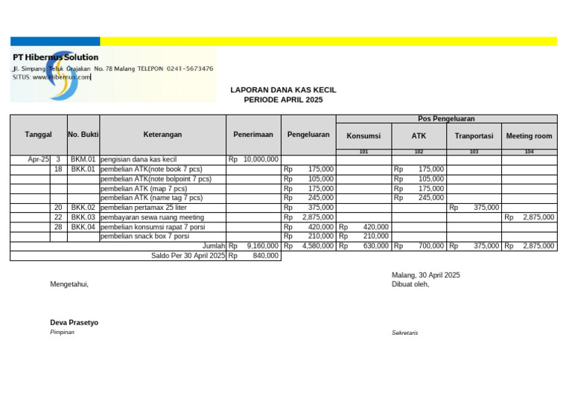Click the Dibuat oleh, label

click(x=410, y=284)
